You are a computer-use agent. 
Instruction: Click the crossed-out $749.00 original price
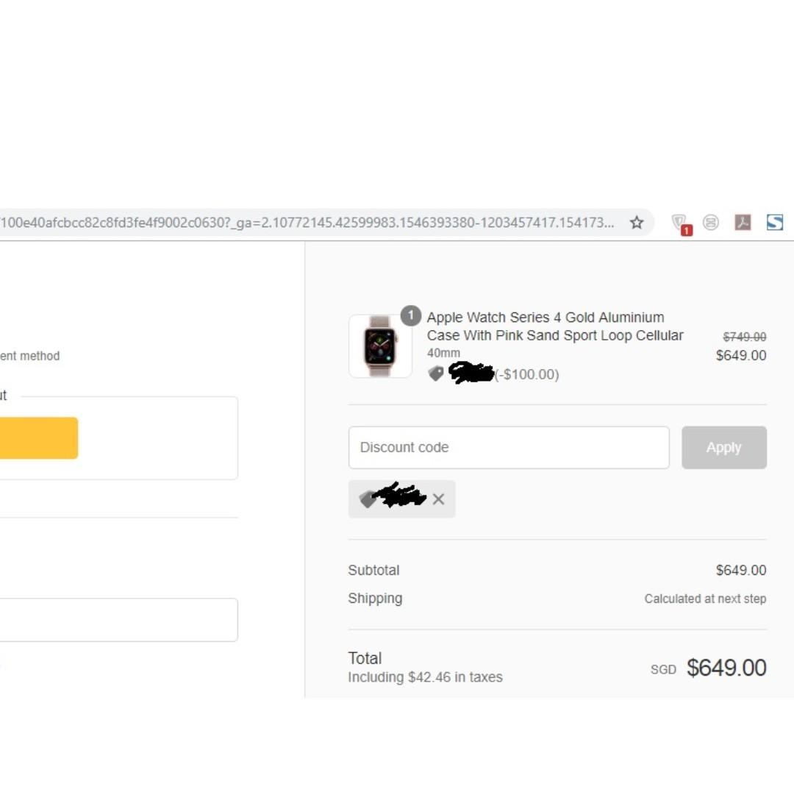[744, 337]
